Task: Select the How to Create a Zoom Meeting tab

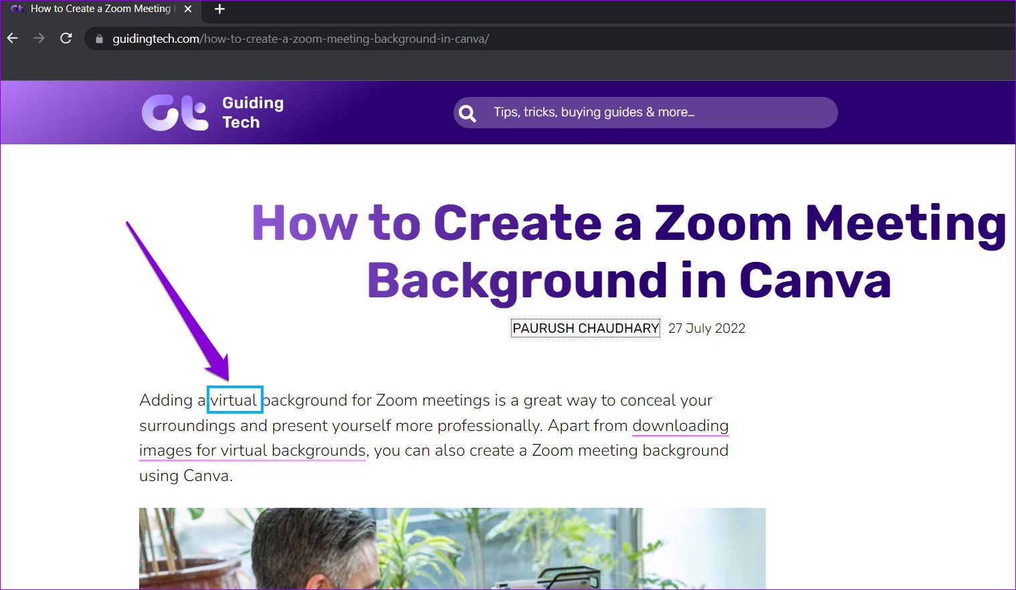Action: tap(101, 9)
